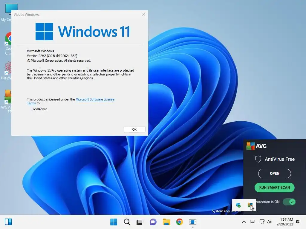Click Windows Security shield in tray overflow
This screenshot has height=229, width=306.
(x=238, y=205)
